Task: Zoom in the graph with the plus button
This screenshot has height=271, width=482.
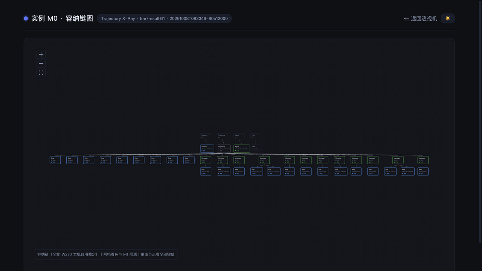Action: pyautogui.click(x=41, y=54)
